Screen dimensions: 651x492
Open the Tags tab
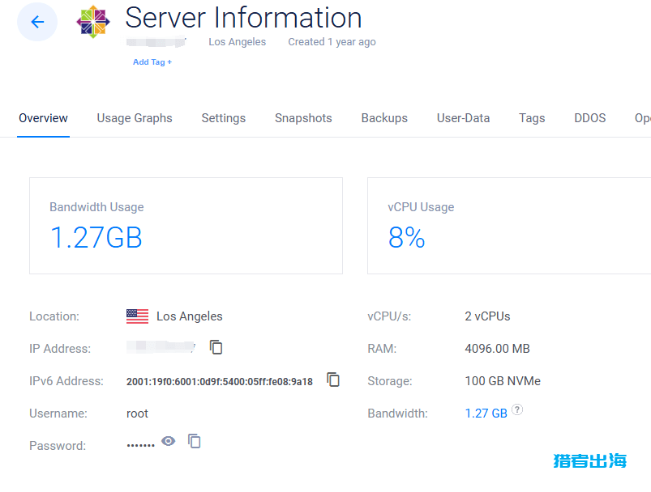[532, 118]
